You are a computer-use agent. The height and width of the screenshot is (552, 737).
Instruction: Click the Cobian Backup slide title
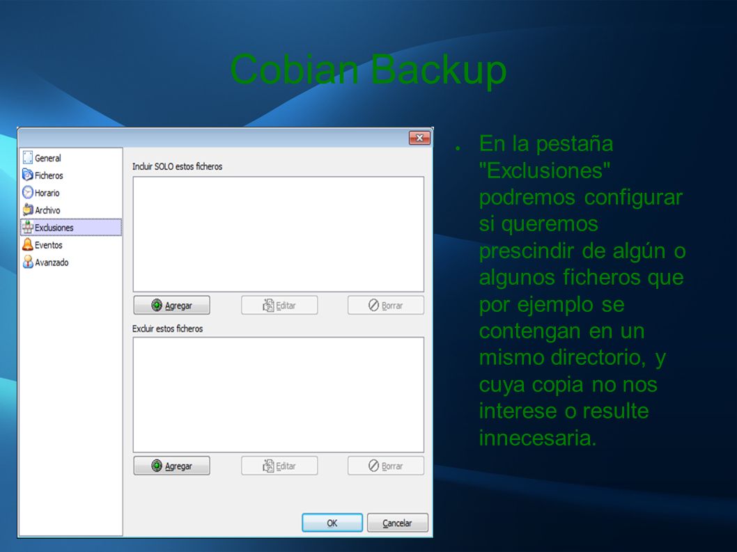(x=368, y=70)
